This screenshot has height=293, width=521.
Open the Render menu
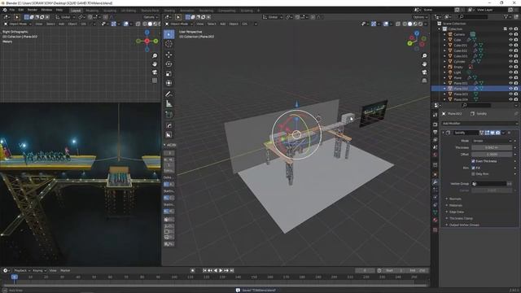(33, 10)
